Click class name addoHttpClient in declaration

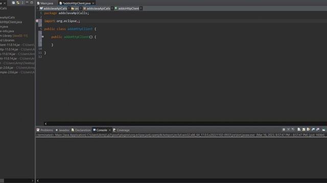[x=80, y=29]
